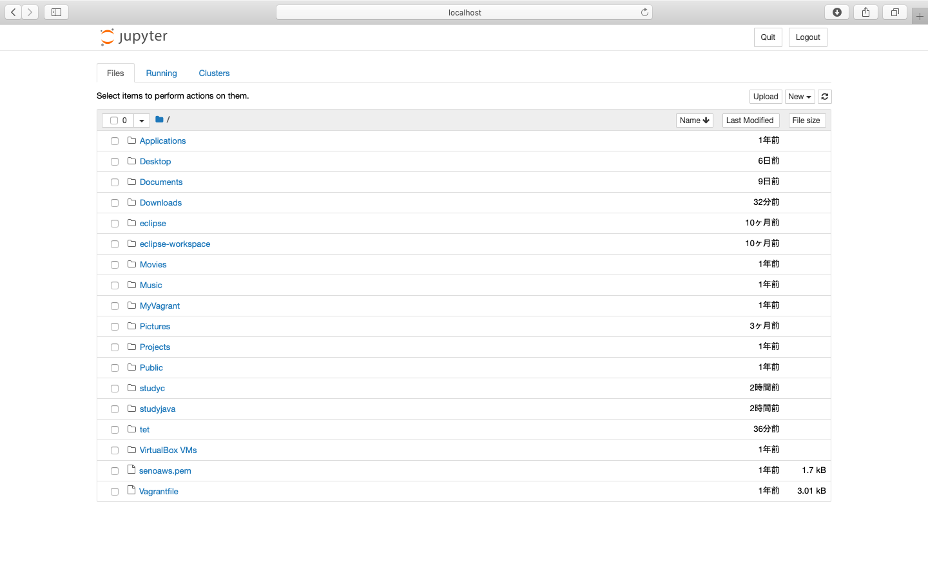The width and height of the screenshot is (928, 580).
Task: Open the Vagrantfile link
Action: click(159, 492)
